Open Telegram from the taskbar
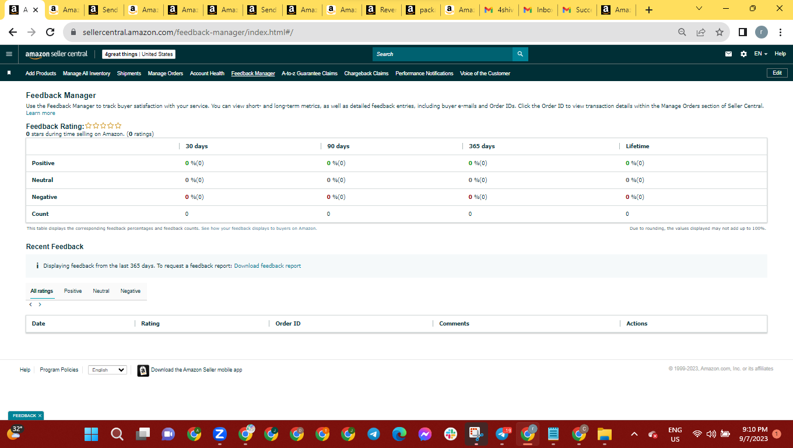 tap(374, 434)
